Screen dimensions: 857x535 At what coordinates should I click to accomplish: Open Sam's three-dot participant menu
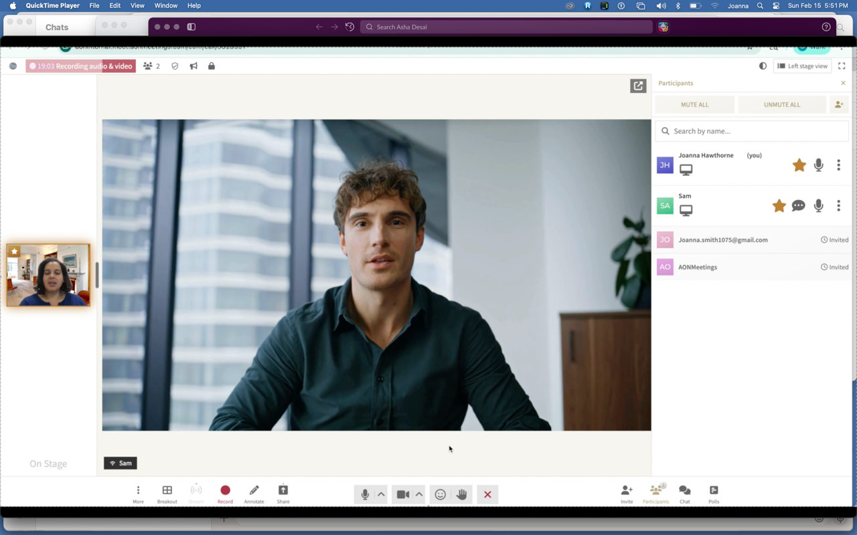click(838, 205)
